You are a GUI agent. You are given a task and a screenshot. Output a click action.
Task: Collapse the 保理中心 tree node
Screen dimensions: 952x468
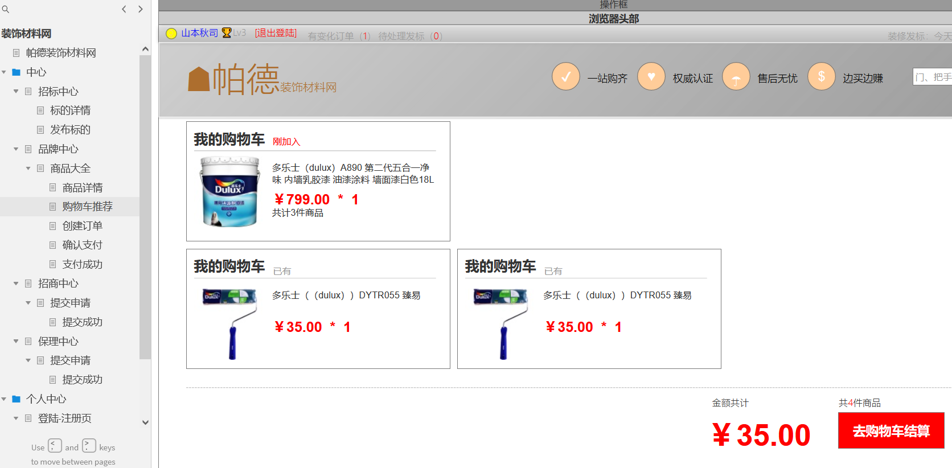16,342
